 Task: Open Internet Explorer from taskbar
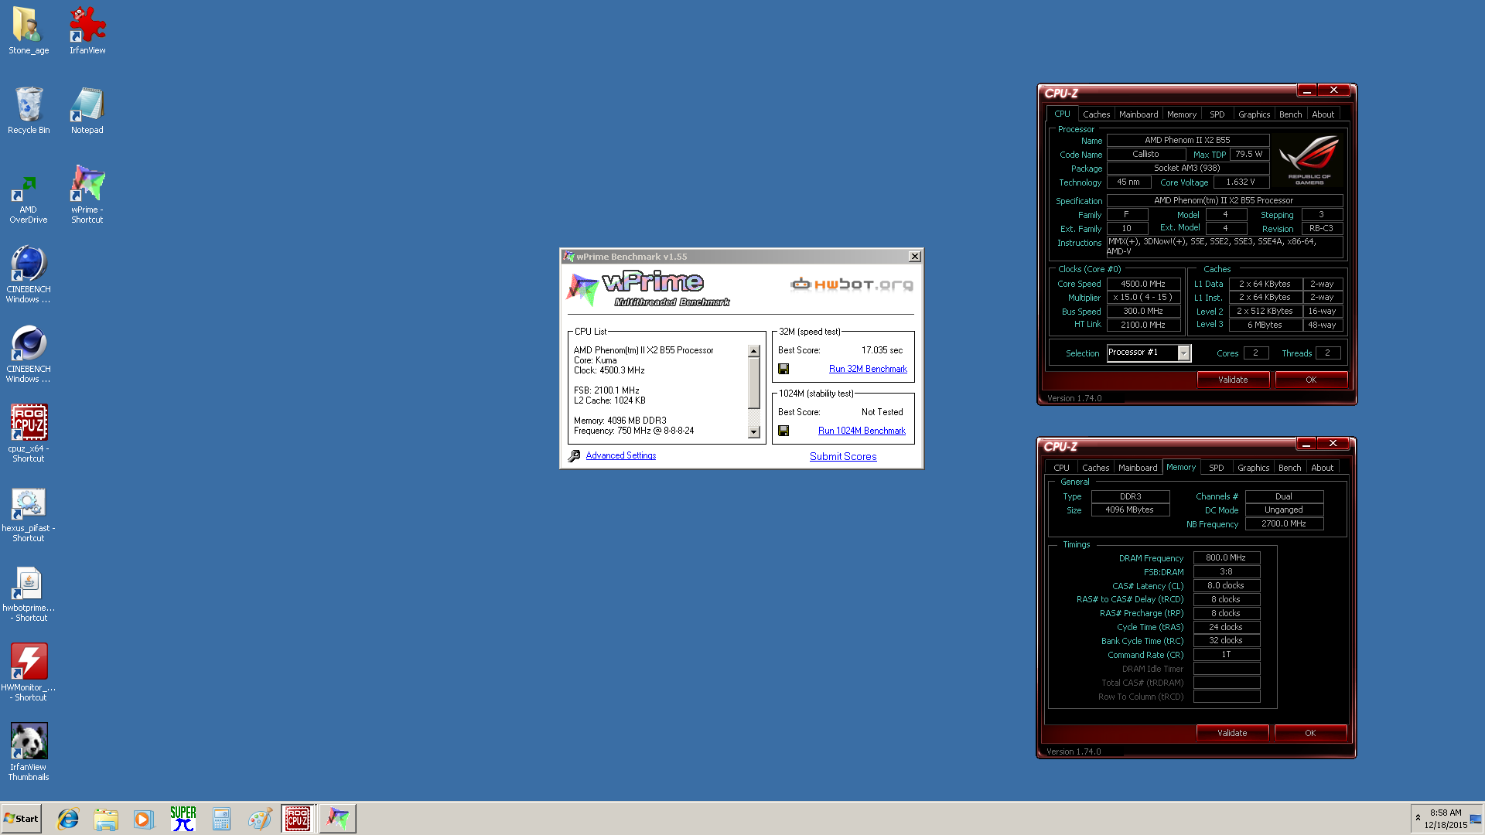click(x=68, y=819)
